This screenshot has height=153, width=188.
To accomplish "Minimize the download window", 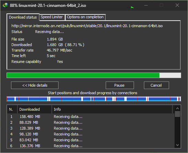I will coord(146,5).
